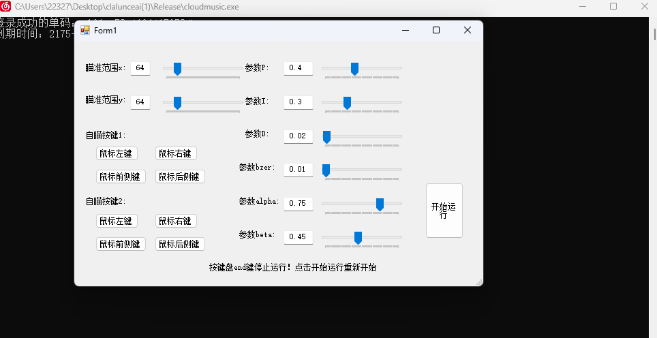Viewport: 657px width, 338px height.
Task: Click the 参数alpha label
Action: (259, 202)
